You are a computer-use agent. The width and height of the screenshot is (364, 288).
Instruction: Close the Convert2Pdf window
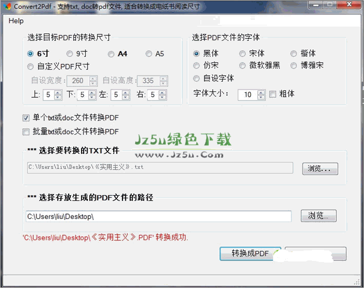click(349, 5)
